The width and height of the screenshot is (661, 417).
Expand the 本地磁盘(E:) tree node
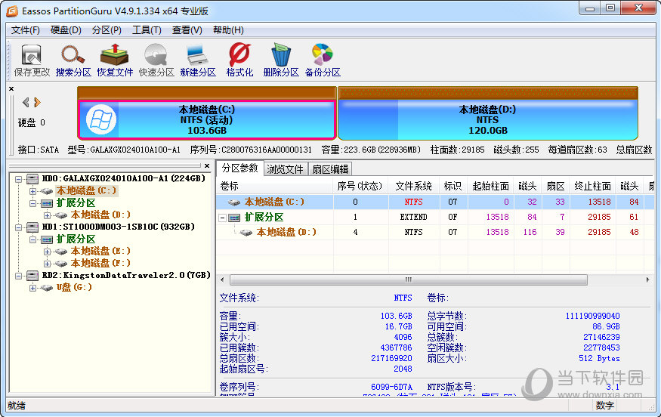pyautogui.click(x=48, y=252)
